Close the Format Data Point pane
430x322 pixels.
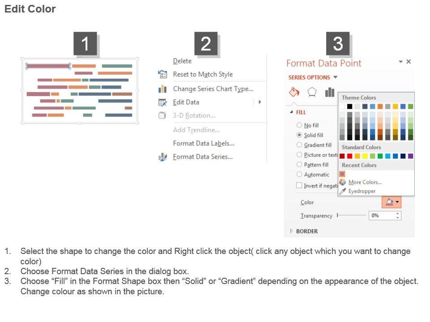pyautogui.click(x=408, y=62)
